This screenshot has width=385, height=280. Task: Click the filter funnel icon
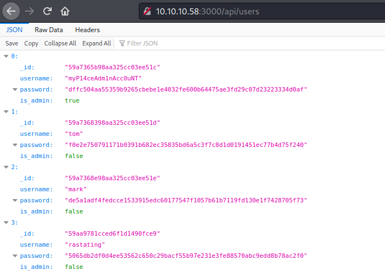pyautogui.click(x=122, y=44)
